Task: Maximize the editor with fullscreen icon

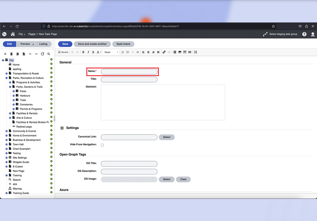Action: pyautogui.click(x=195, y=52)
